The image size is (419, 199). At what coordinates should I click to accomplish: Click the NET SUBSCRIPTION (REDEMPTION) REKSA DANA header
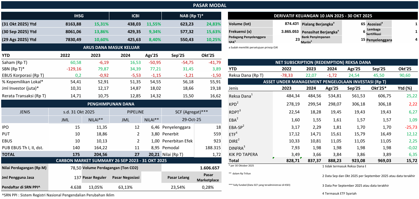click(323, 62)
